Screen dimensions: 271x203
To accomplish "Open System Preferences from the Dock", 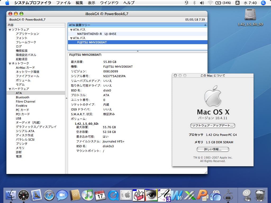I will click(x=126, y=195).
